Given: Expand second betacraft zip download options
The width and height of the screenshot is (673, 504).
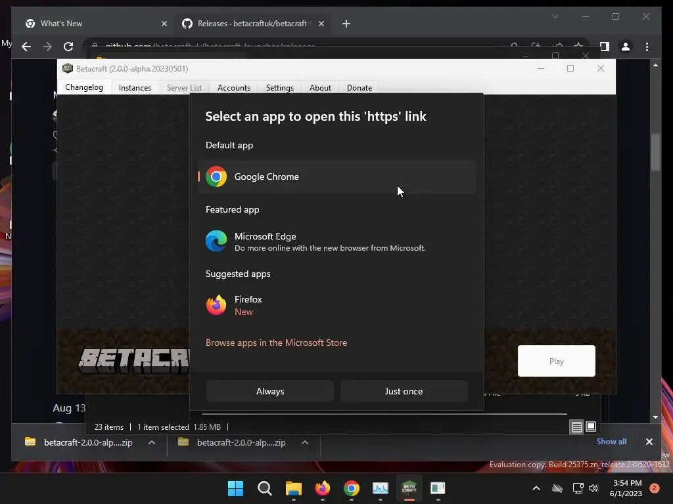Looking at the screenshot, I should point(305,442).
